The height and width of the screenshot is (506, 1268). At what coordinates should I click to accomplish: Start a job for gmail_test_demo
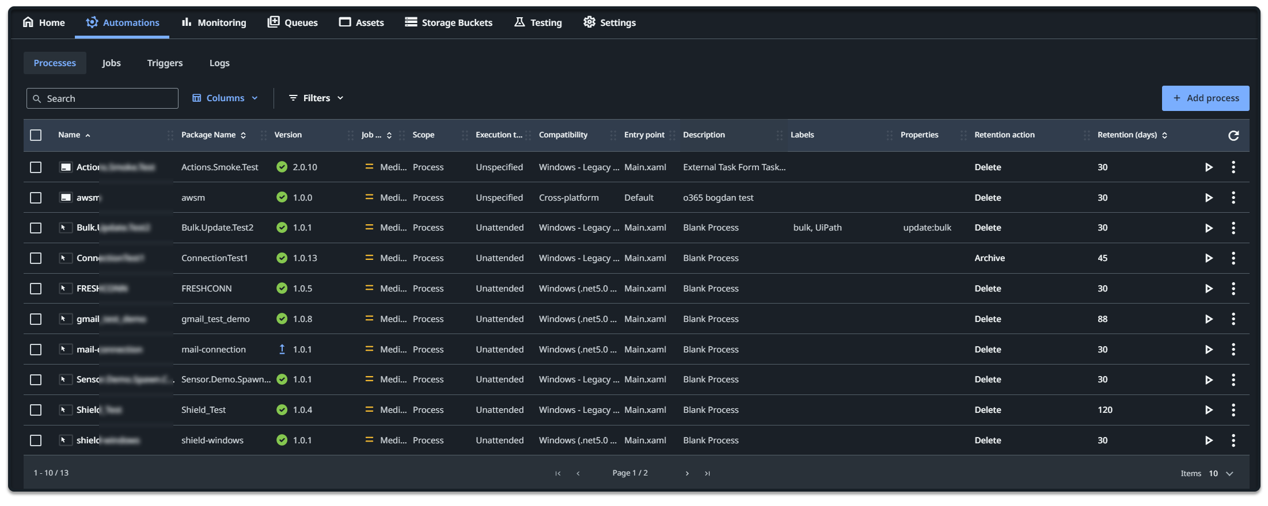pos(1209,319)
